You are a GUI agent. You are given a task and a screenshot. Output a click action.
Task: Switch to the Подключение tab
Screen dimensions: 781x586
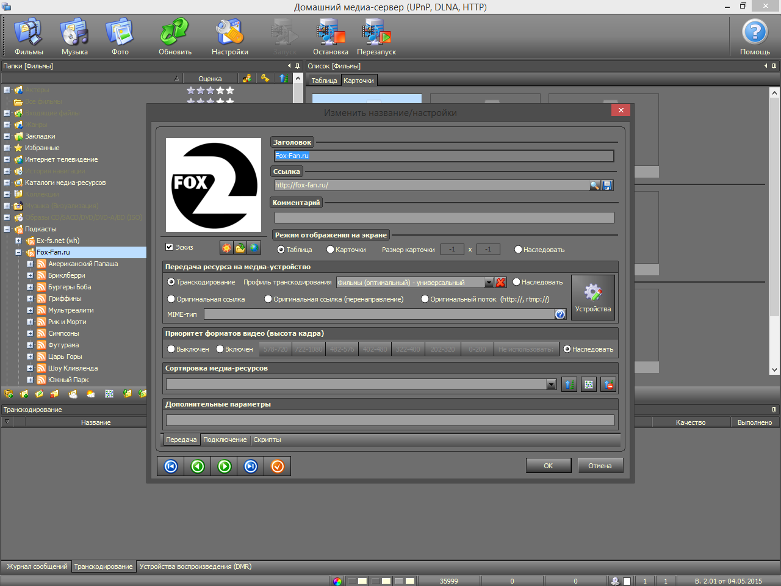225,440
